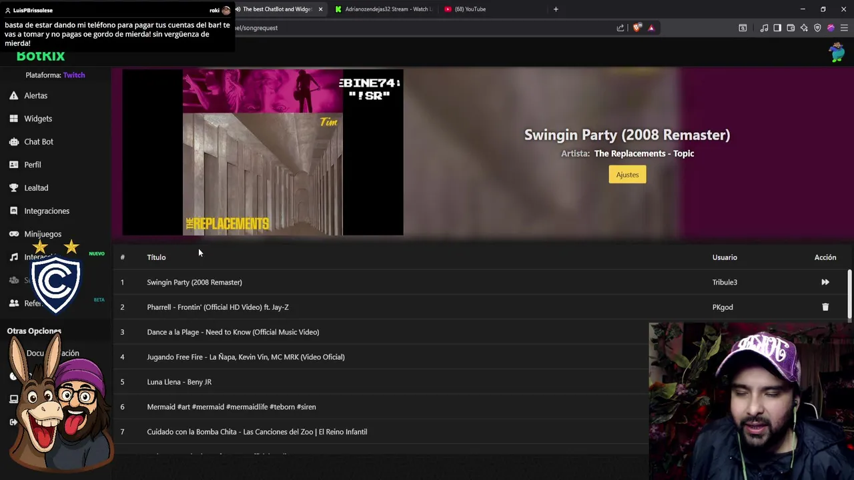Click the Referidos people icon
The height and width of the screenshot is (480, 854).
[x=13, y=303]
